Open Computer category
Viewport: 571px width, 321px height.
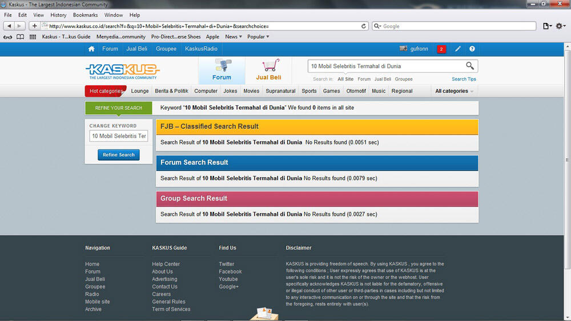[x=206, y=91]
